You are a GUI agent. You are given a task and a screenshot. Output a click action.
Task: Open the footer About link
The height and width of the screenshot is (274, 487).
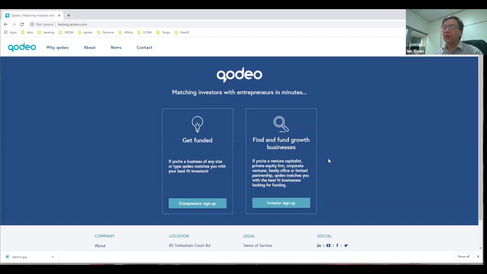coord(100,245)
